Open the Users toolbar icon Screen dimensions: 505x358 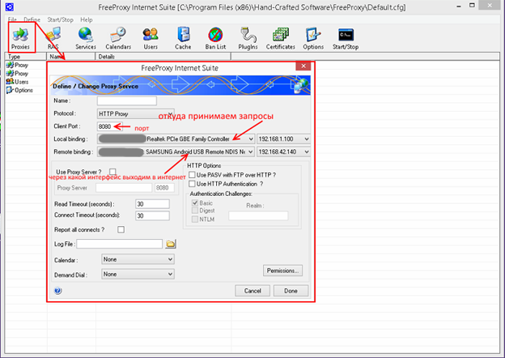coord(151,38)
